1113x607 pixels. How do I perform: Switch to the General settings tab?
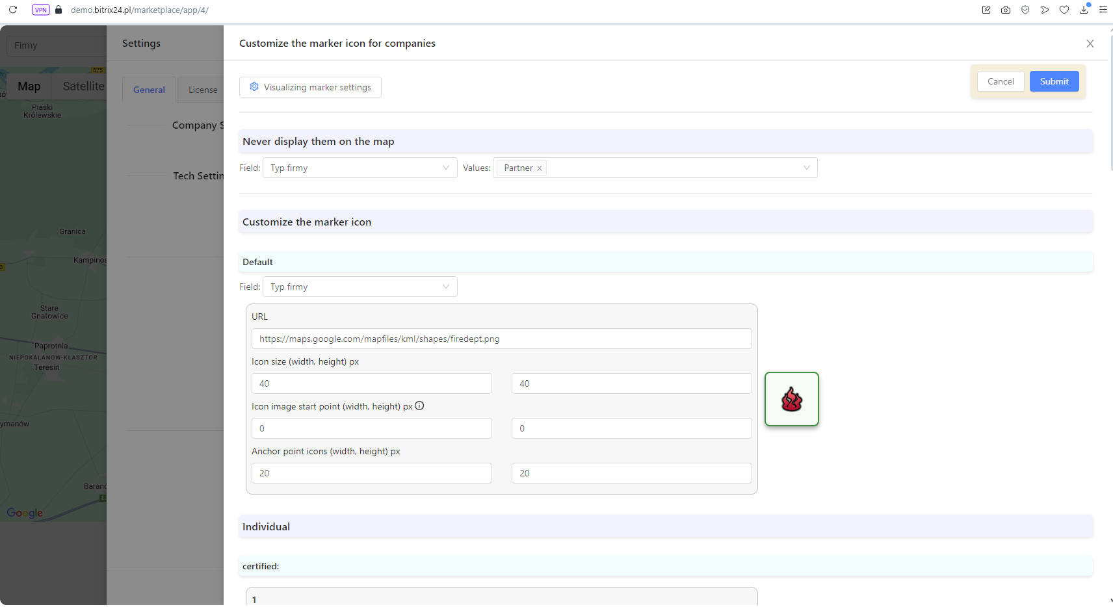point(149,90)
